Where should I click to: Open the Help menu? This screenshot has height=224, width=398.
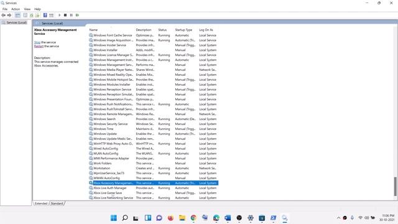click(37, 9)
